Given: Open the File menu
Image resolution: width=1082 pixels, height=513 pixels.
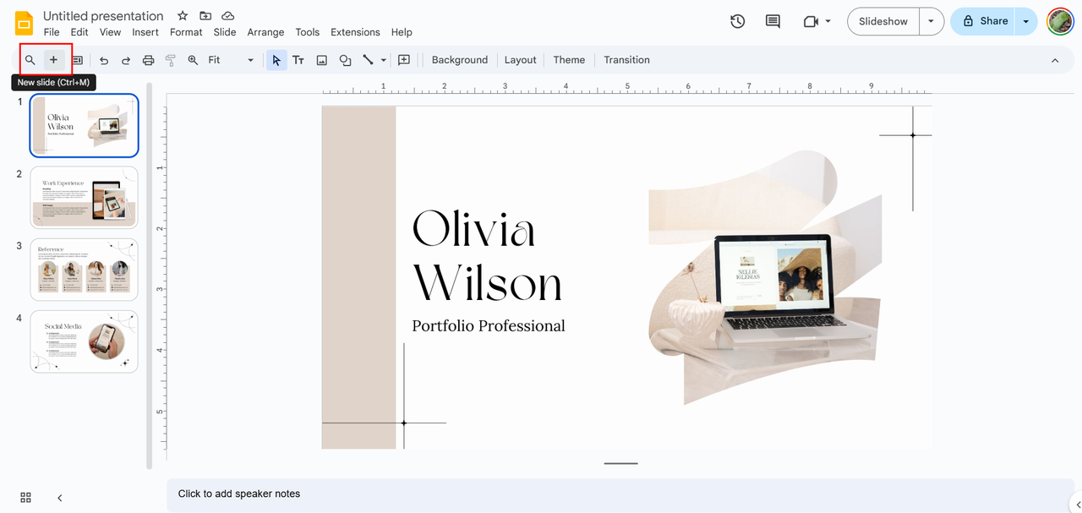Looking at the screenshot, I should [52, 32].
